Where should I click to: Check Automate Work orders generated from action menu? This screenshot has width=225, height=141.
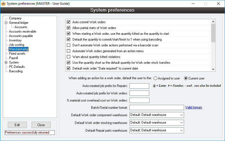pos(69,51)
